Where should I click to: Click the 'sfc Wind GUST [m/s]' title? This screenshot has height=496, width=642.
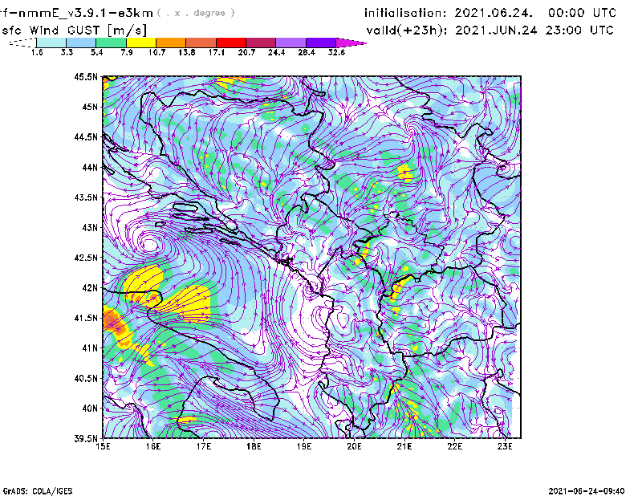(x=74, y=30)
